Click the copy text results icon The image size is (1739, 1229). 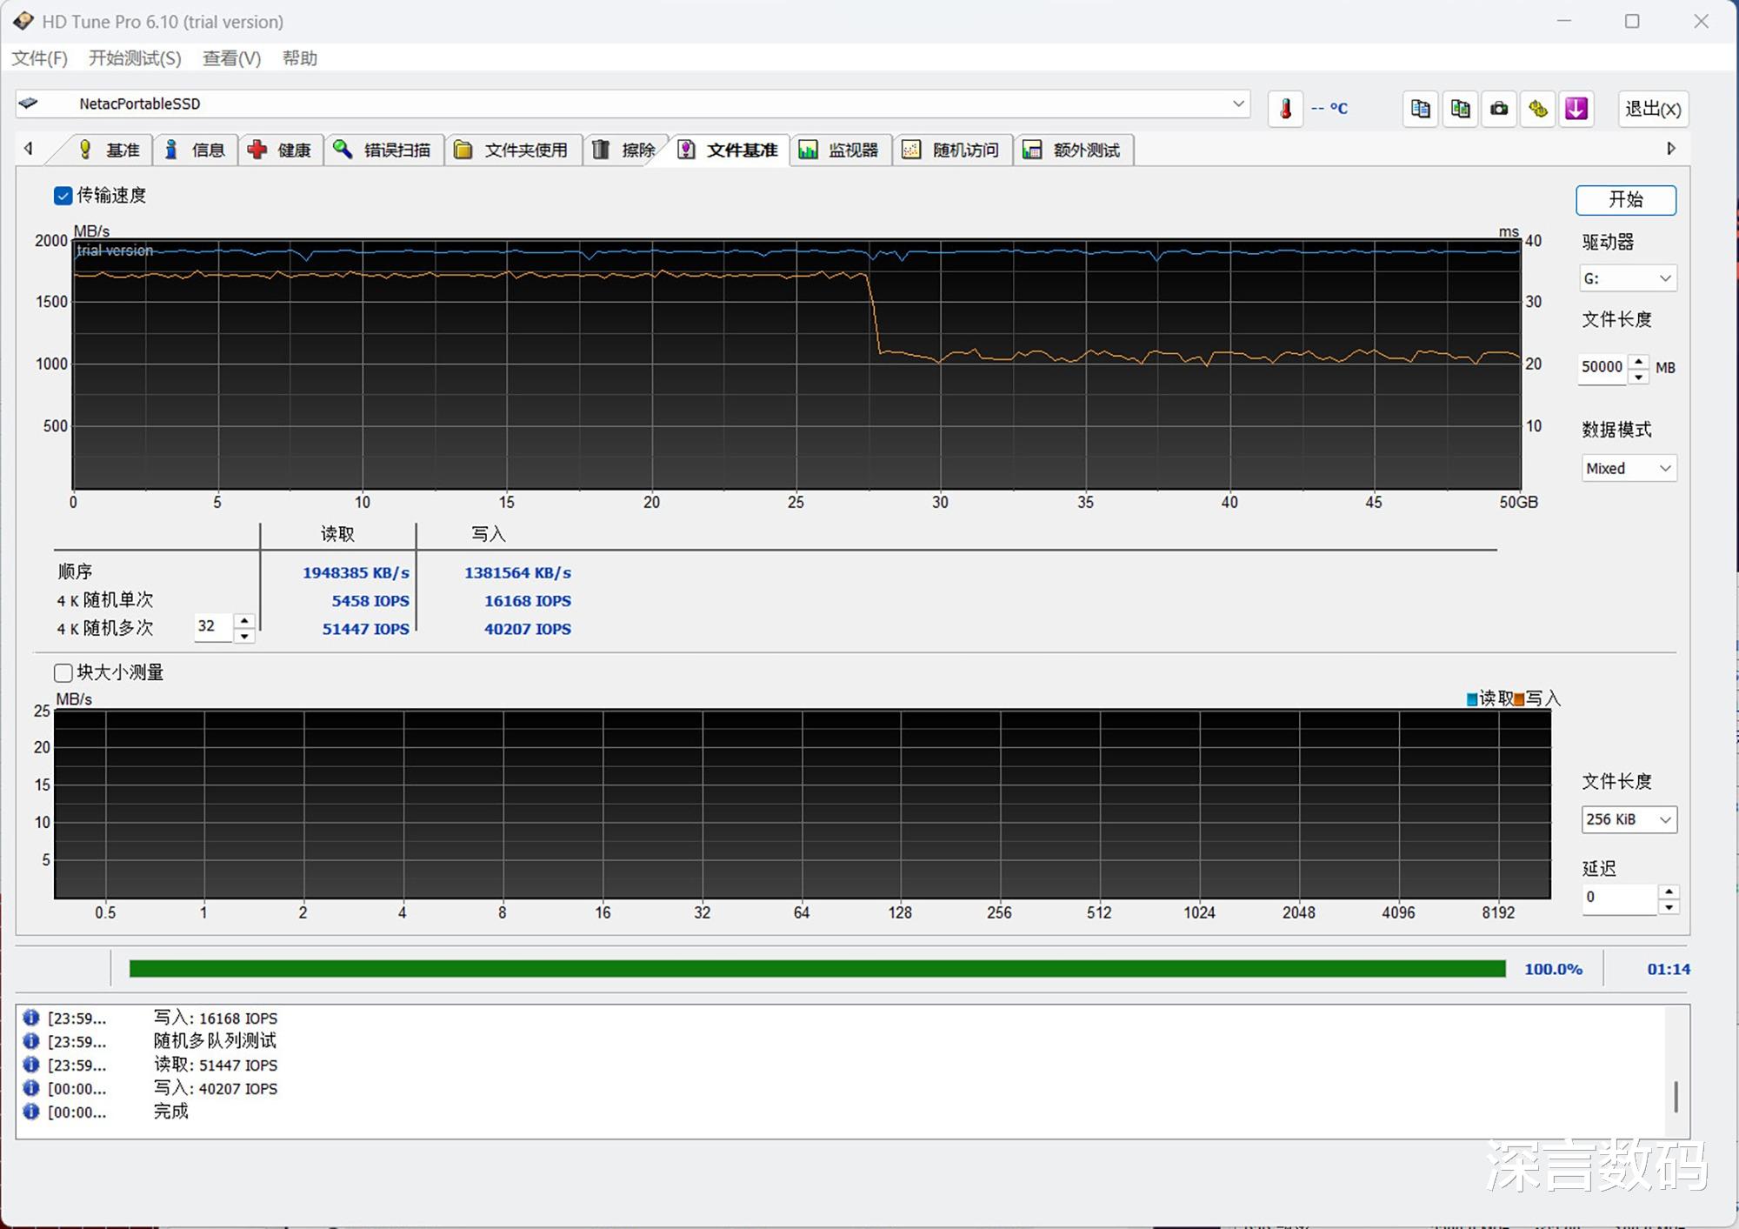tap(1421, 109)
